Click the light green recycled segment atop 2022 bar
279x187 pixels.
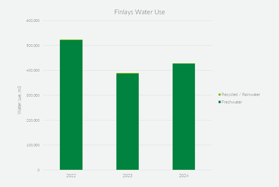[71, 40]
